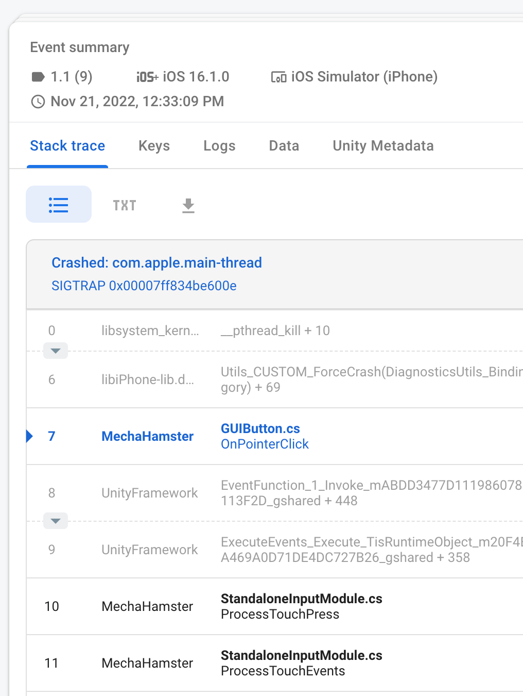Click the version badge icon next to 1.1 (9)
The height and width of the screenshot is (696, 523).
(38, 76)
